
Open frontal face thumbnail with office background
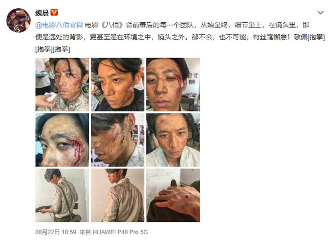173,84
